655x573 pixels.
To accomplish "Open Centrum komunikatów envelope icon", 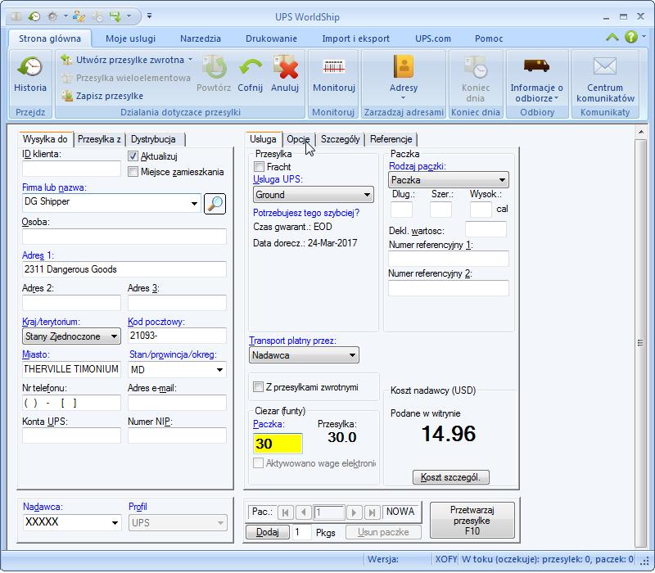I will click(605, 66).
